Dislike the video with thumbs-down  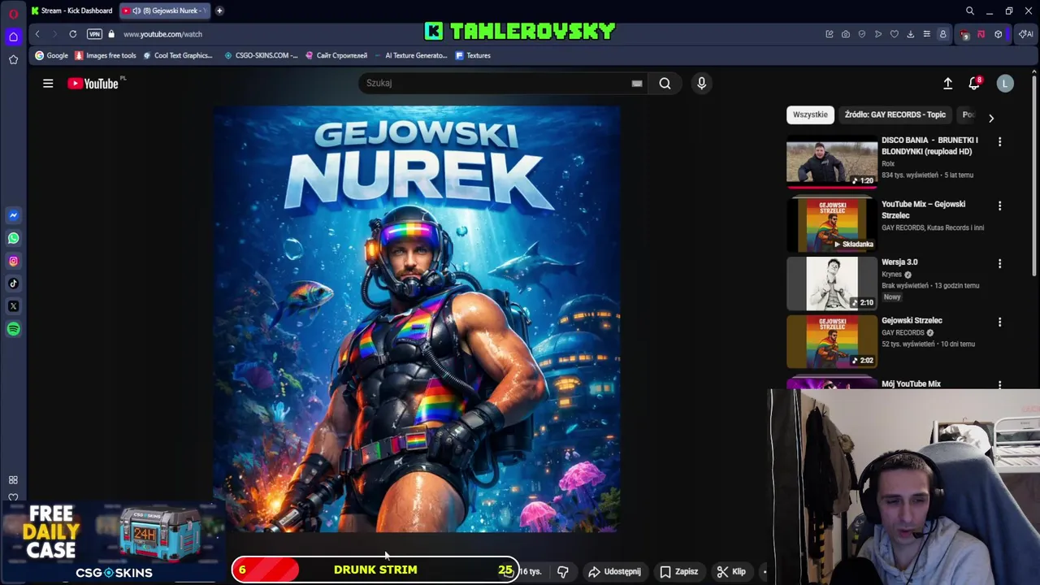tap(562, 572)
